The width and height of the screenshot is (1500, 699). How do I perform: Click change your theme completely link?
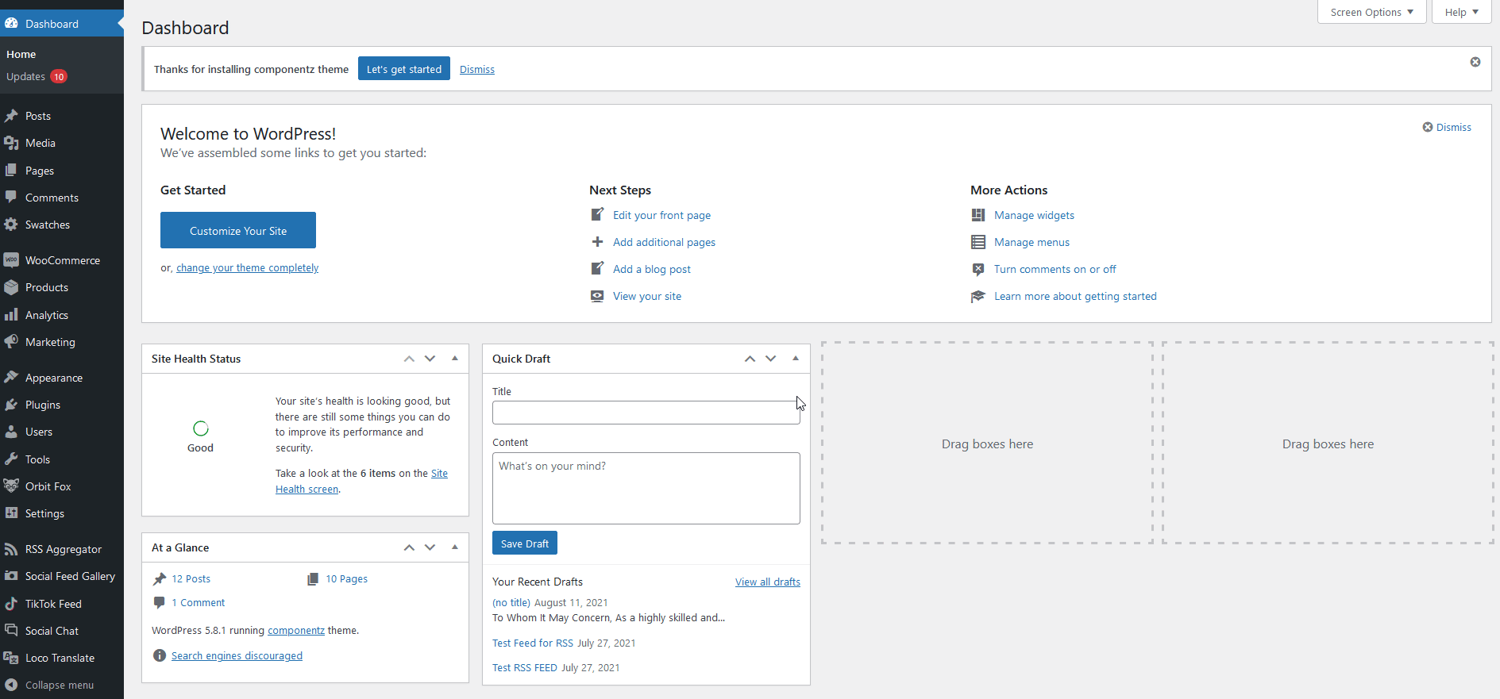click(x=247, y=268)
